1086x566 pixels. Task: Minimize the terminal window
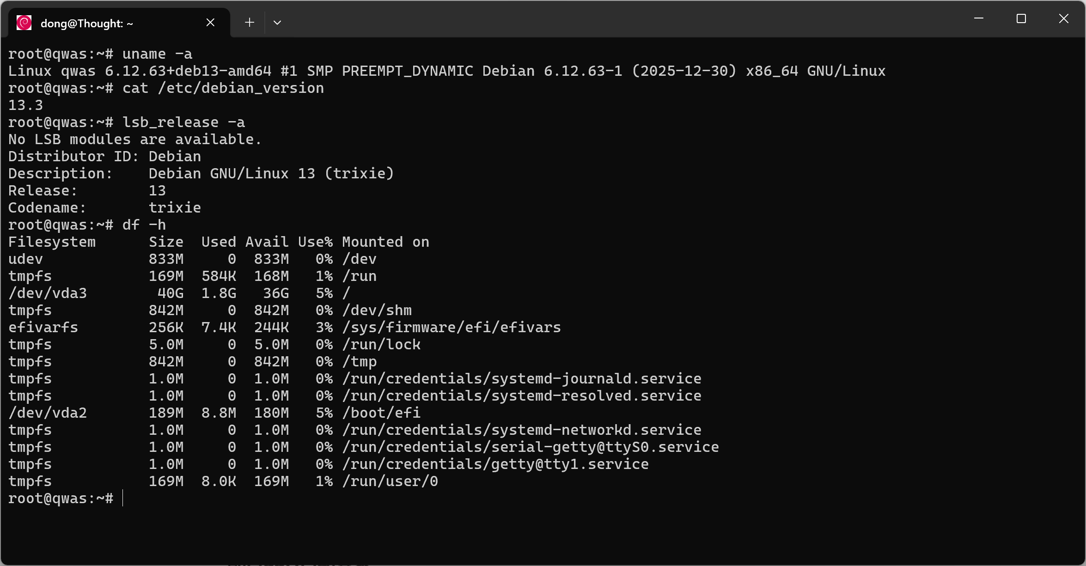[x=979, y=18]
